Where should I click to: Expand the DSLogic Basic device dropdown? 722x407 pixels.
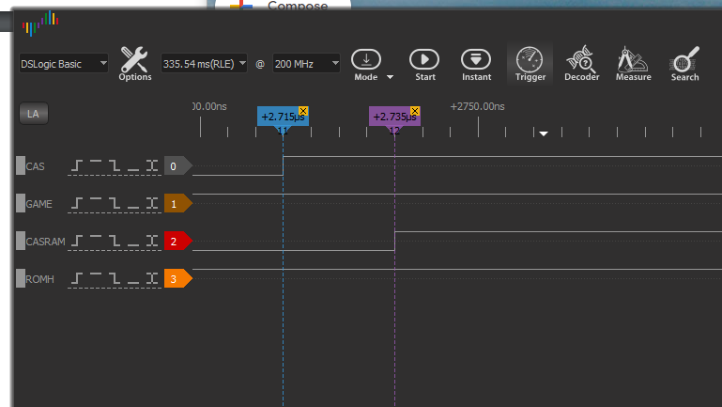click(x=64, y=64)
